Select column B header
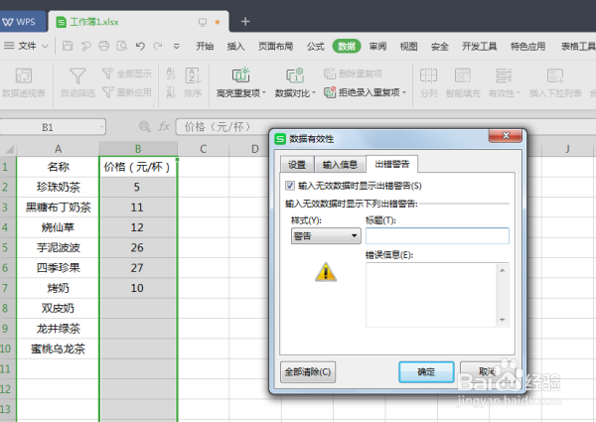This screenshot has width=596, height=422. [138, 149]
